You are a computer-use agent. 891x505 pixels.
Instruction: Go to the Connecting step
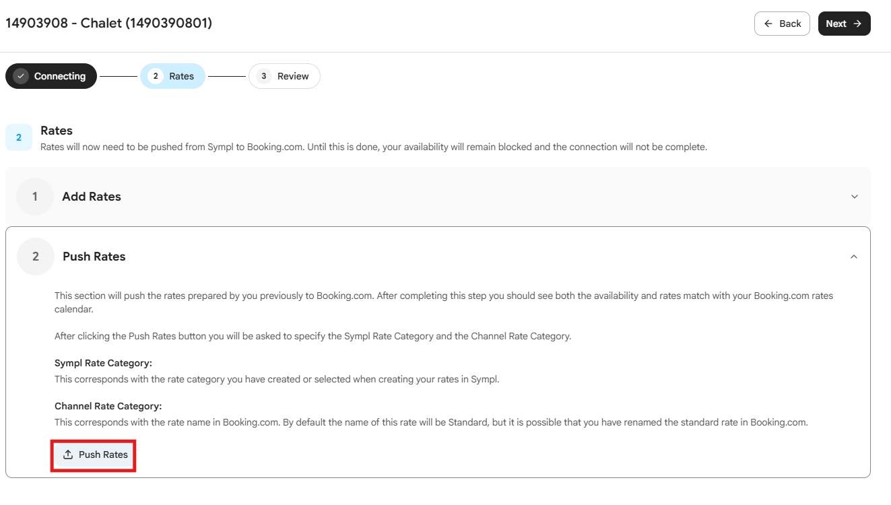click(x=51, y=76)
